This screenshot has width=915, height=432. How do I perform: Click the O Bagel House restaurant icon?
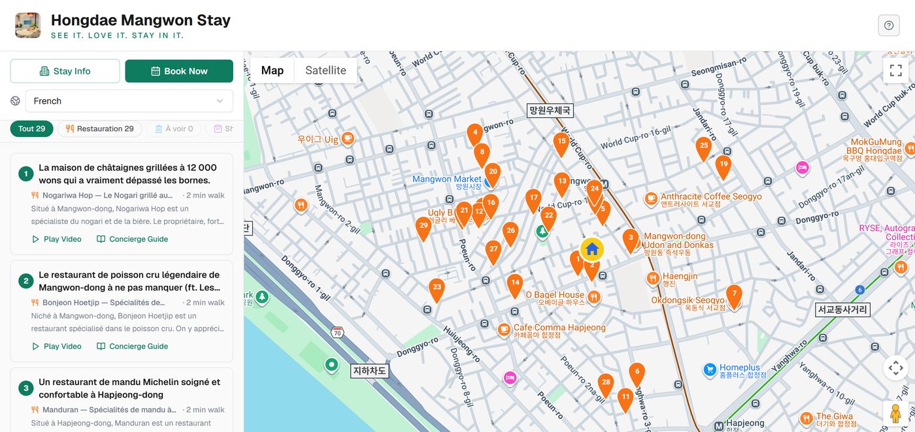click(593, 298)
